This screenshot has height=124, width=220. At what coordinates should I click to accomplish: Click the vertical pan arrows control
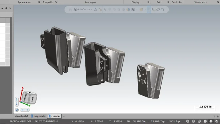(17, 101)
